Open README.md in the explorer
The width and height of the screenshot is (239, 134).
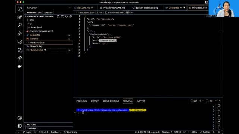36,50
